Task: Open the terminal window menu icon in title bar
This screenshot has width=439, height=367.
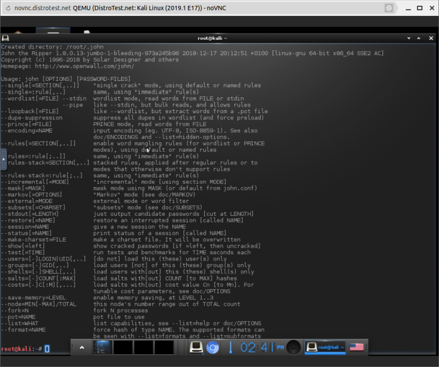Action: point(5,38)
